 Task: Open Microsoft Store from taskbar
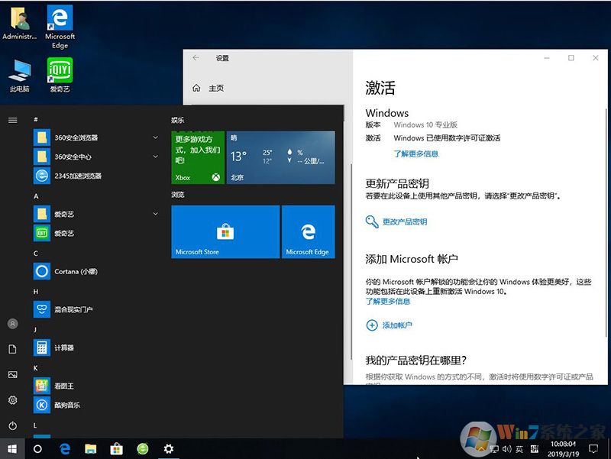pyautogui.click(x=117, y=449)
